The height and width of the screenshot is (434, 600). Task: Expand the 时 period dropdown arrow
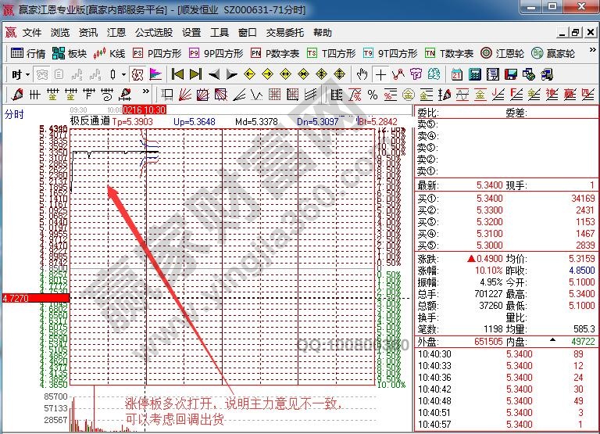(x=27, y=74)
